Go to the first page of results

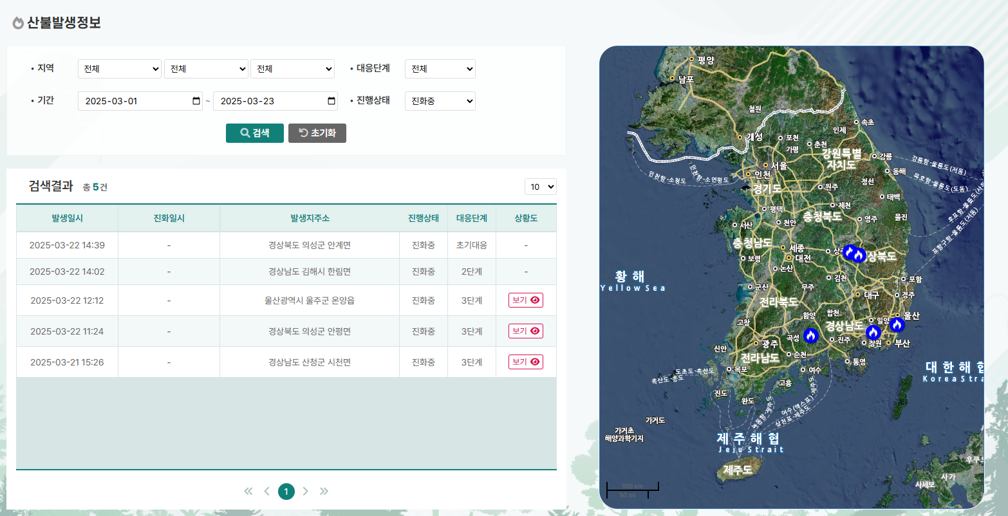click(x=248, y=492)
